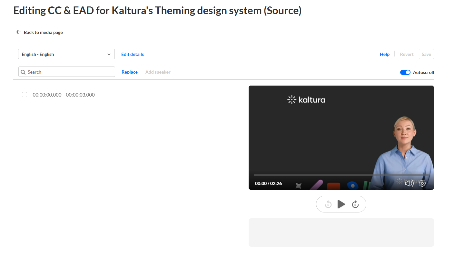This screenshot has width=455, height=258.
Task: Open video player settings gear
Action: [422, 183]
